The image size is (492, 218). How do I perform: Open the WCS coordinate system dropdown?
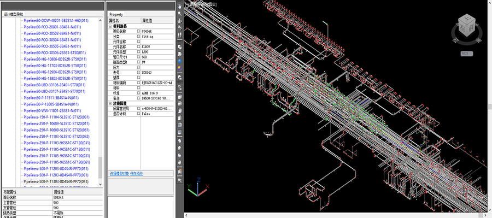coord(467,54)
